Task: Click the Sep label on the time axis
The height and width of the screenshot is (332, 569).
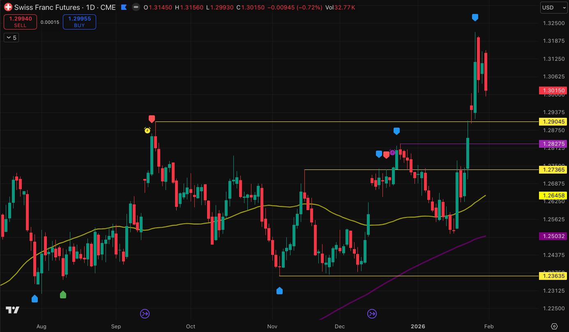Action: click(116, 327)
